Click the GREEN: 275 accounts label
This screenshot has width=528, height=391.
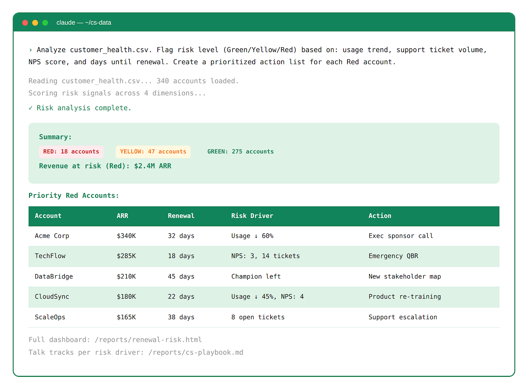(240, 152)
